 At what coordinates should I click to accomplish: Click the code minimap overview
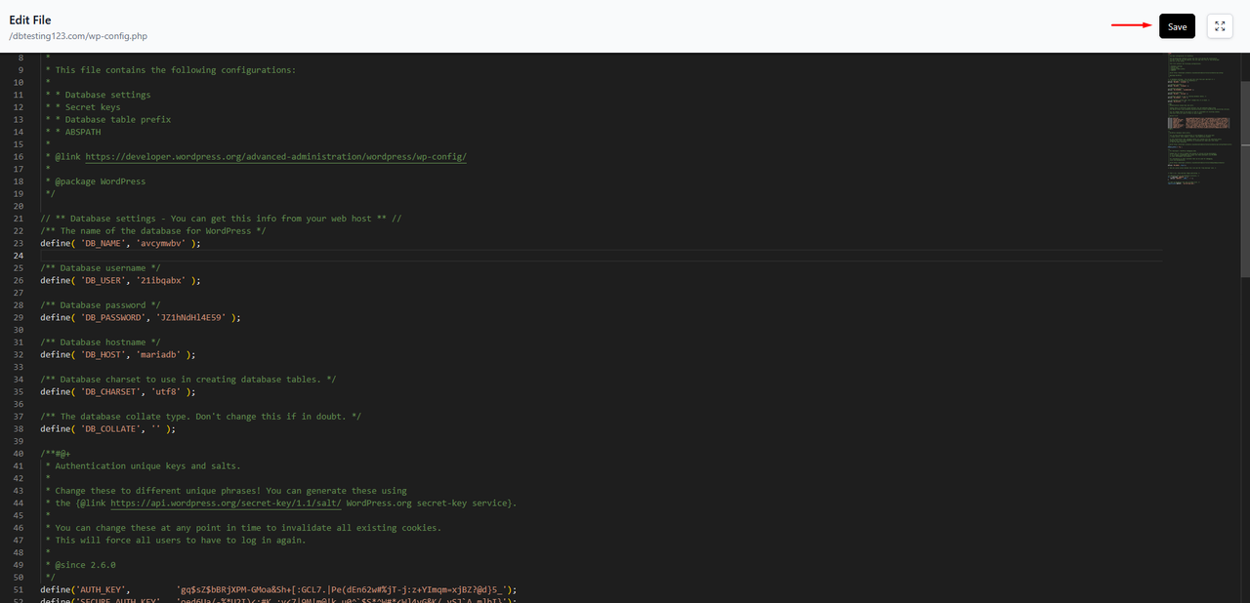click(x=1199, y=122)
